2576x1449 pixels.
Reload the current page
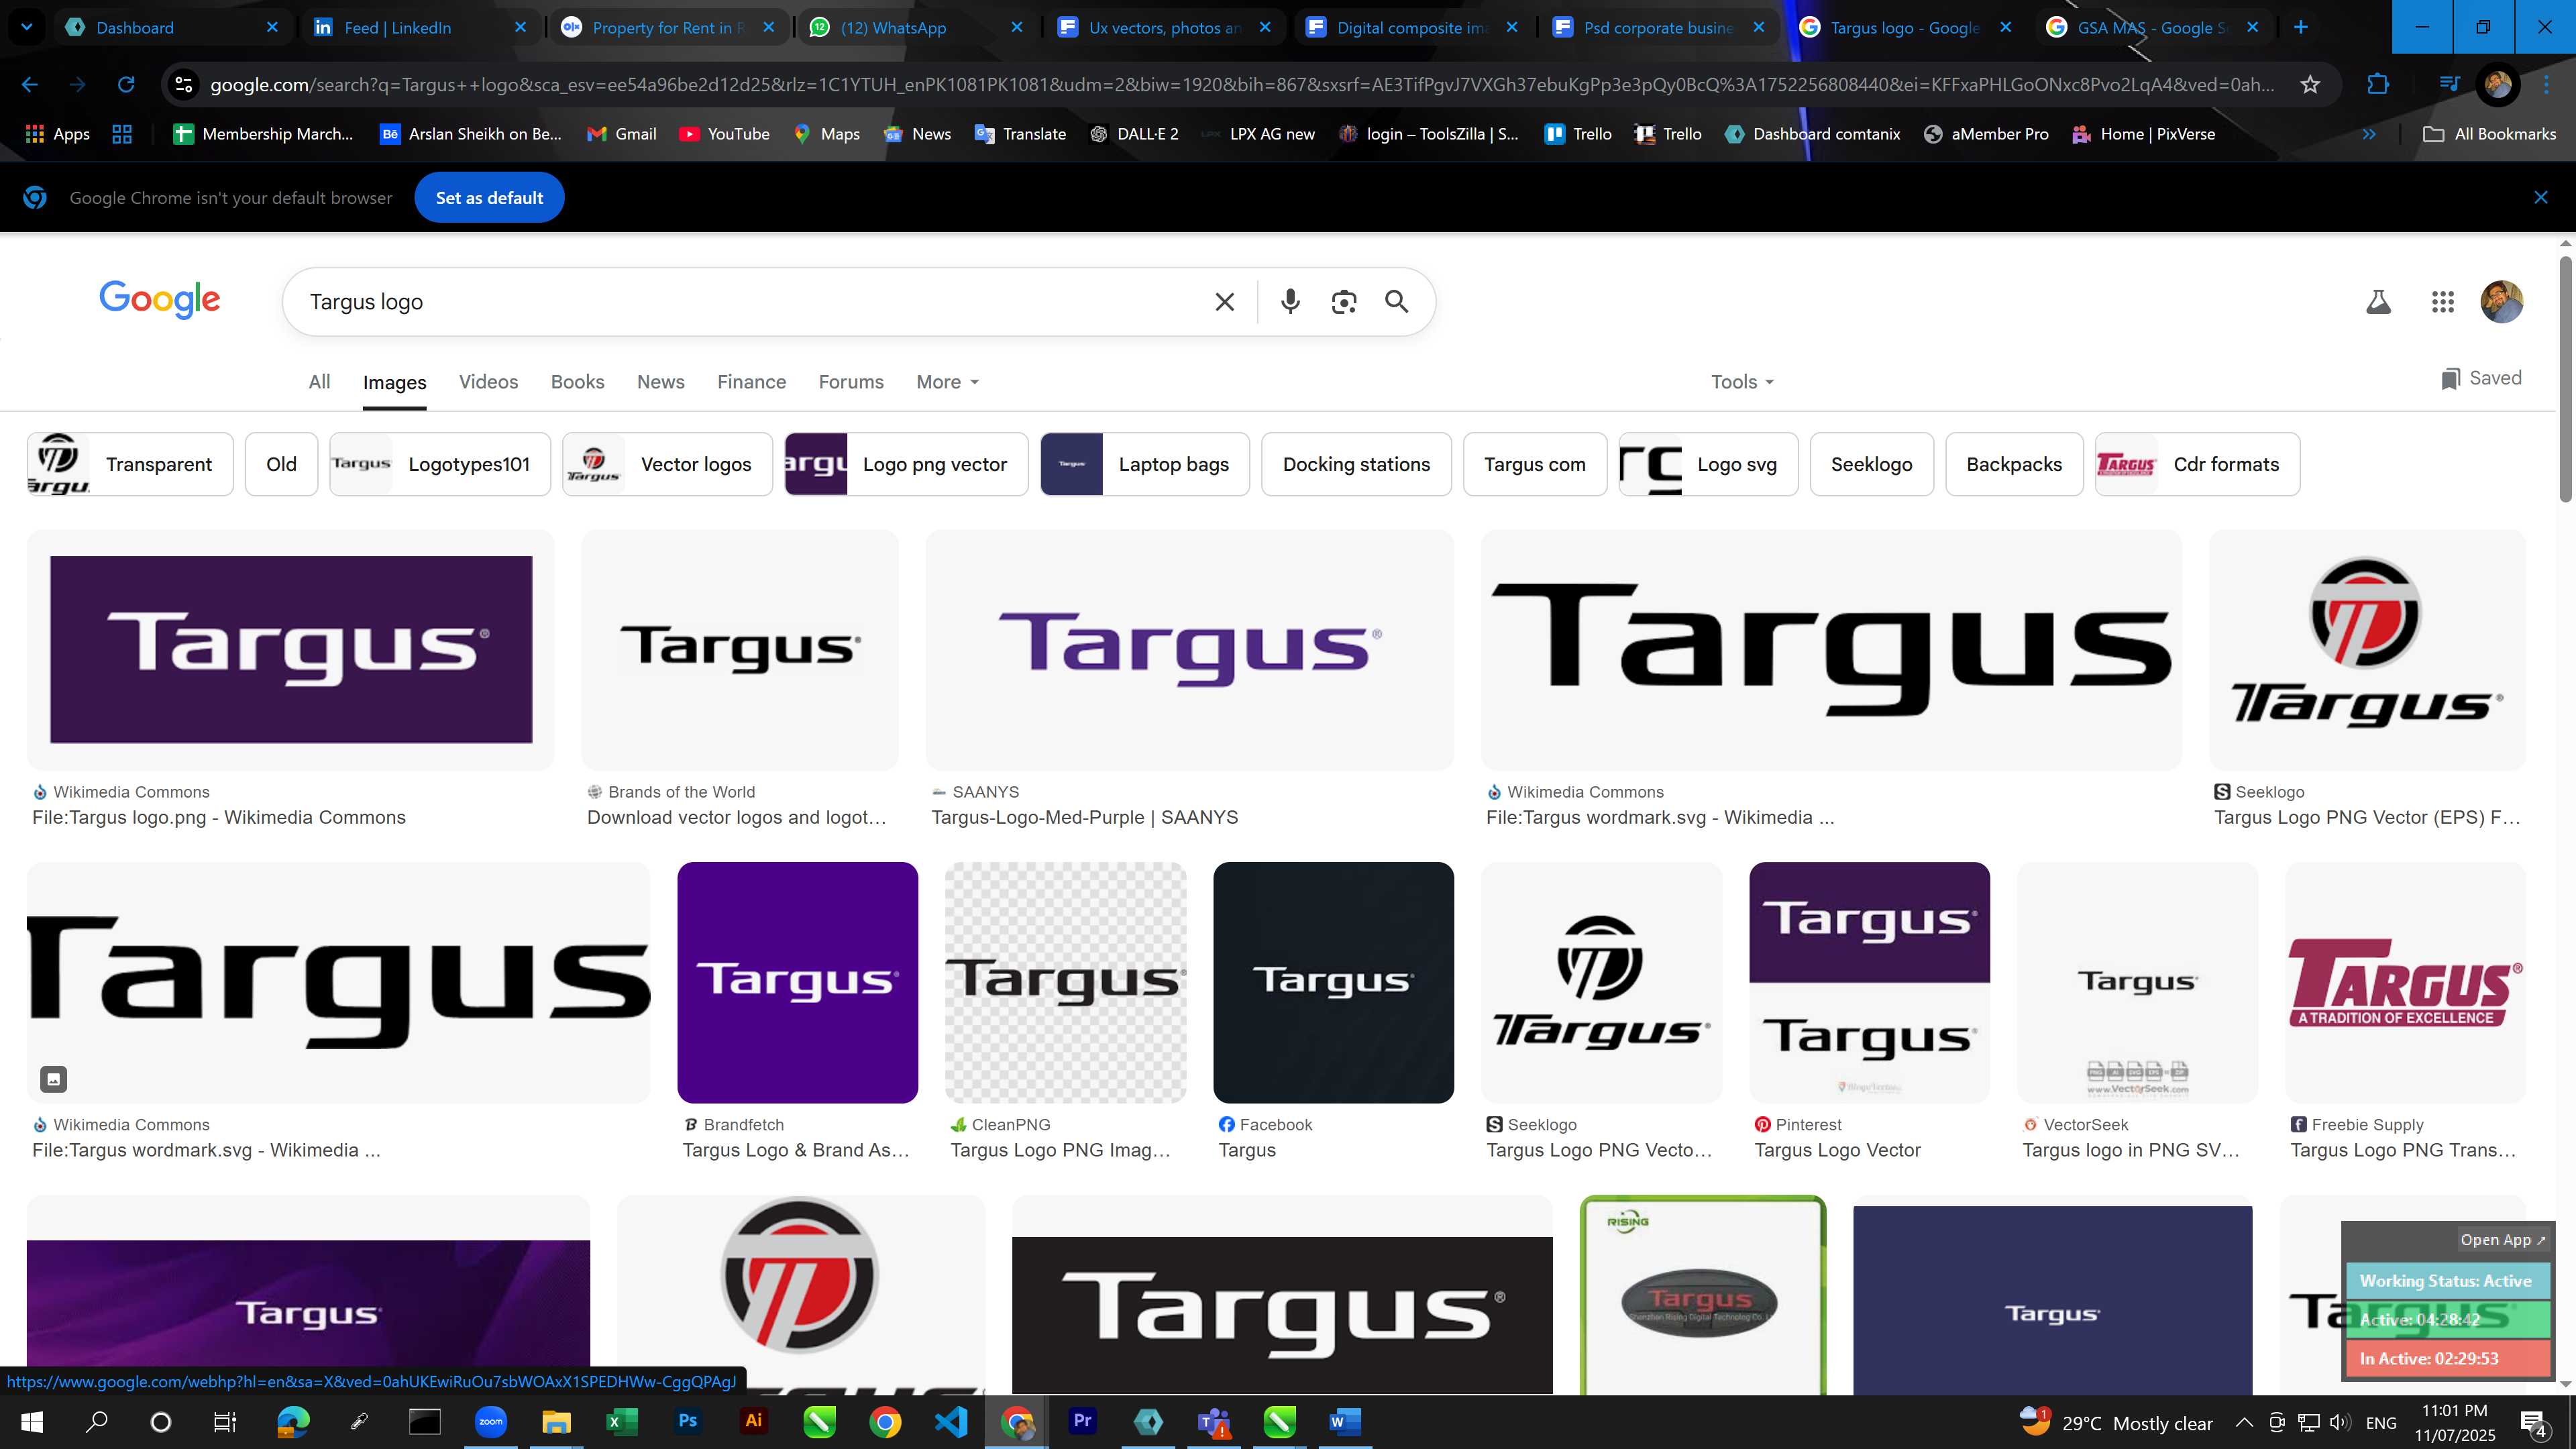(x=126, y=85)
